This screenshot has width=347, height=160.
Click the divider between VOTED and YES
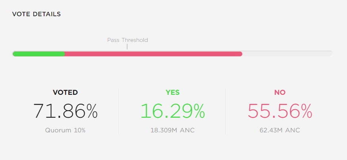click(119, 111)
